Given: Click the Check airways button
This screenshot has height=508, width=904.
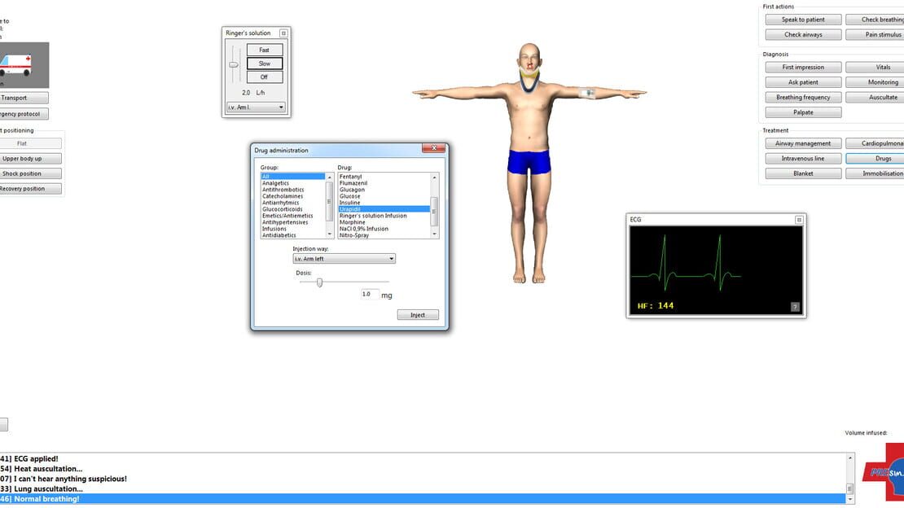Looking at the screenshot, I should (x=803, y=34).
